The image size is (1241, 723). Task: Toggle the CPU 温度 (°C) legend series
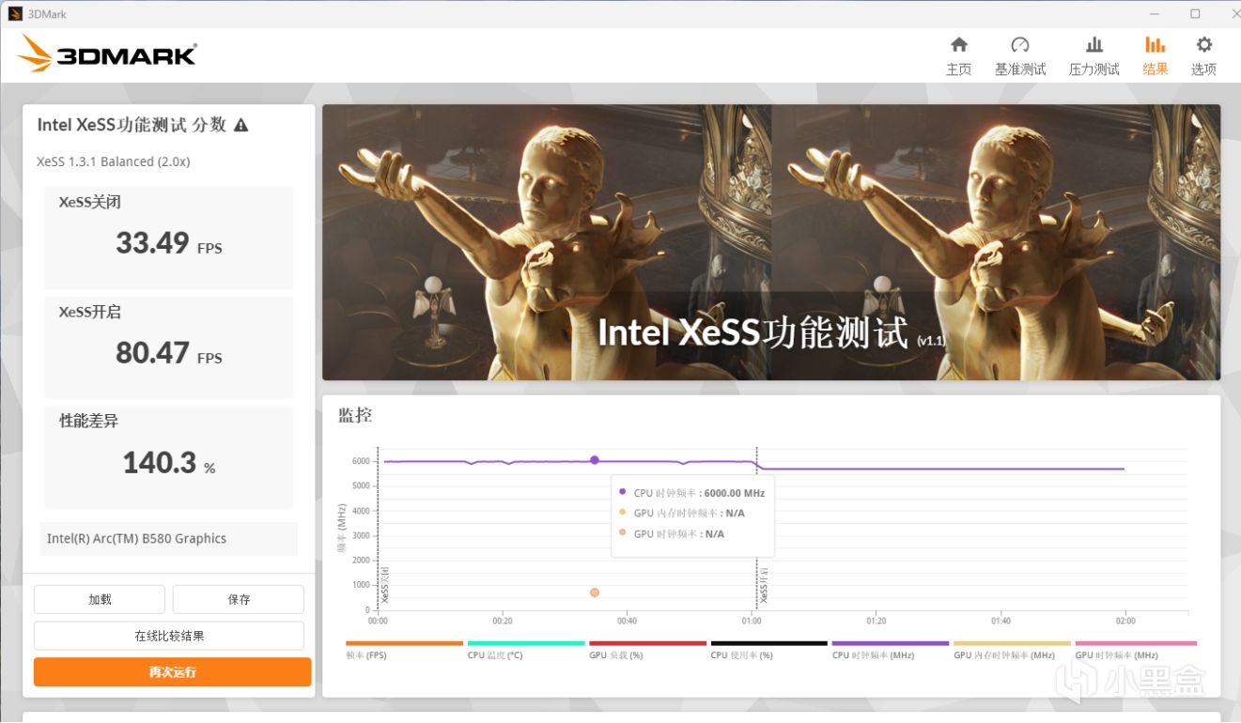526,650
